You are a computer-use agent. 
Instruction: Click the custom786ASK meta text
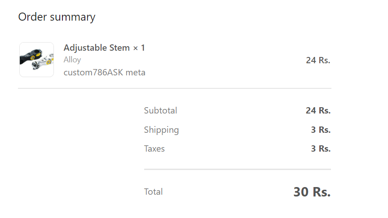105,72
